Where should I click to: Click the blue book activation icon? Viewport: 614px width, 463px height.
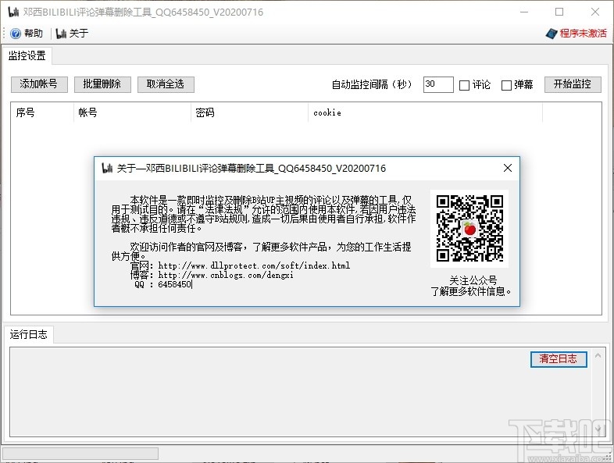(x=552, y=34)
